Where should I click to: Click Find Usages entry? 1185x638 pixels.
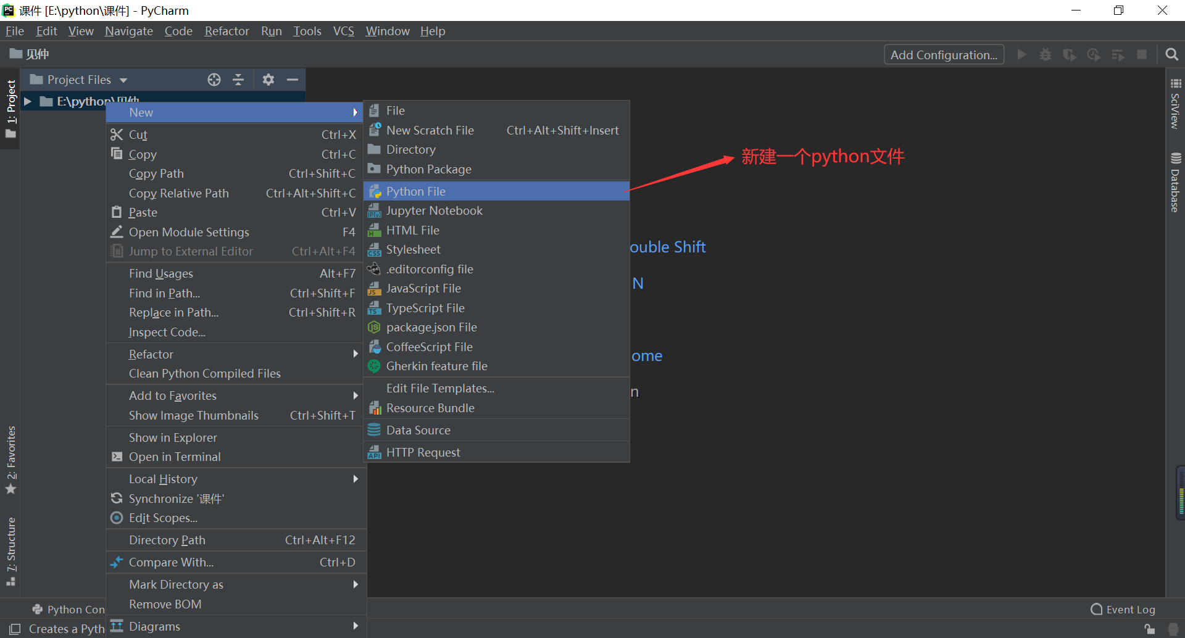click(x=235, y=273)
